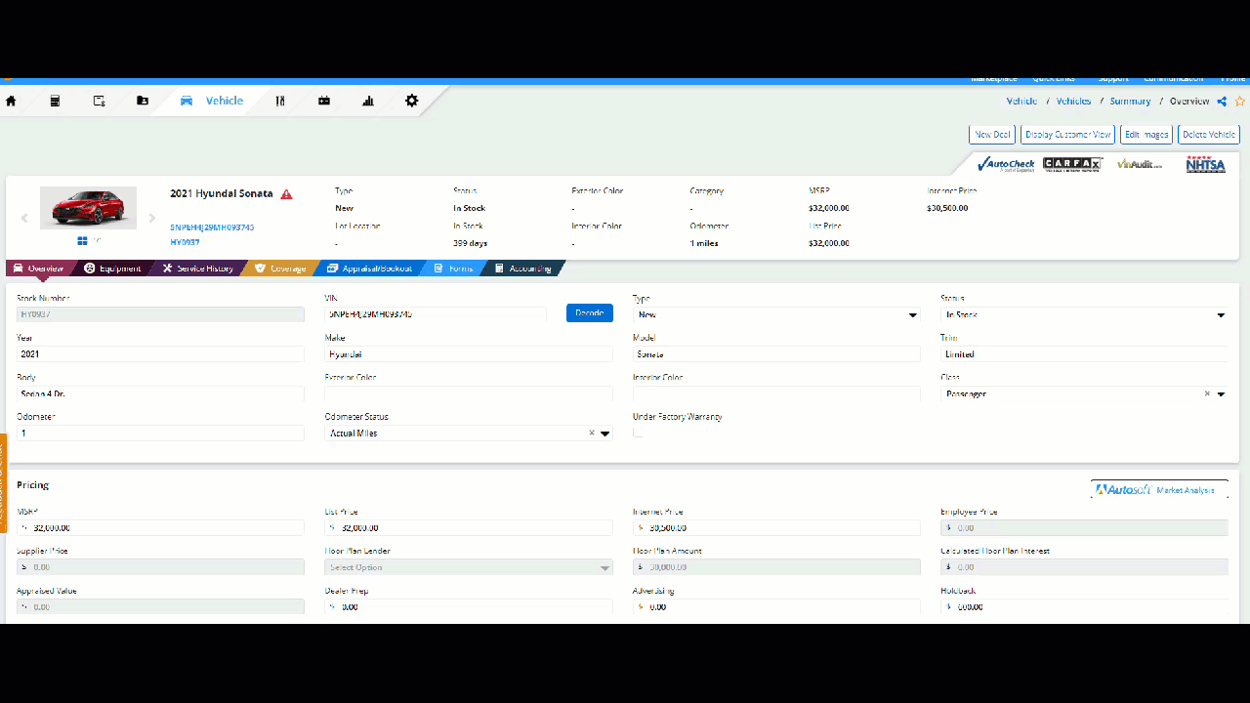This screenshot has width=1250, height=703.
Task: Check the Under Factory Warranty checkbox
Action: click(x=638, y=433)
